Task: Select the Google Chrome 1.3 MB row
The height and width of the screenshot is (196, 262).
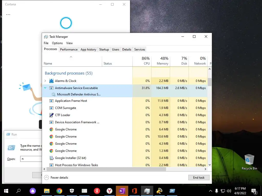Action: click(125, 151)
